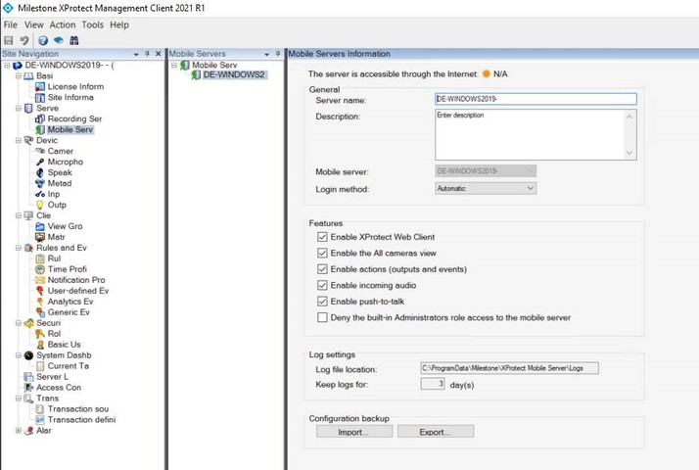The image size is (699, 470).
Task: Check the Deny built-in Administrators role access box
Action: tap(322, 317)
